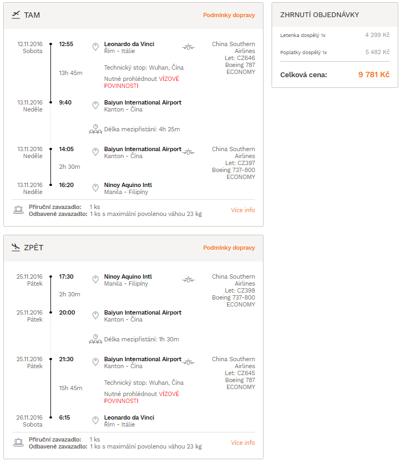The width and height of the screenshot is (402, 463).
Task: Open Více info for return baggage
Action: [243, 442]
